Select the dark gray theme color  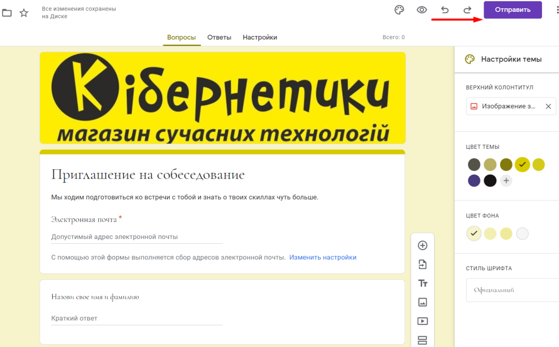(x=474, y=165)
